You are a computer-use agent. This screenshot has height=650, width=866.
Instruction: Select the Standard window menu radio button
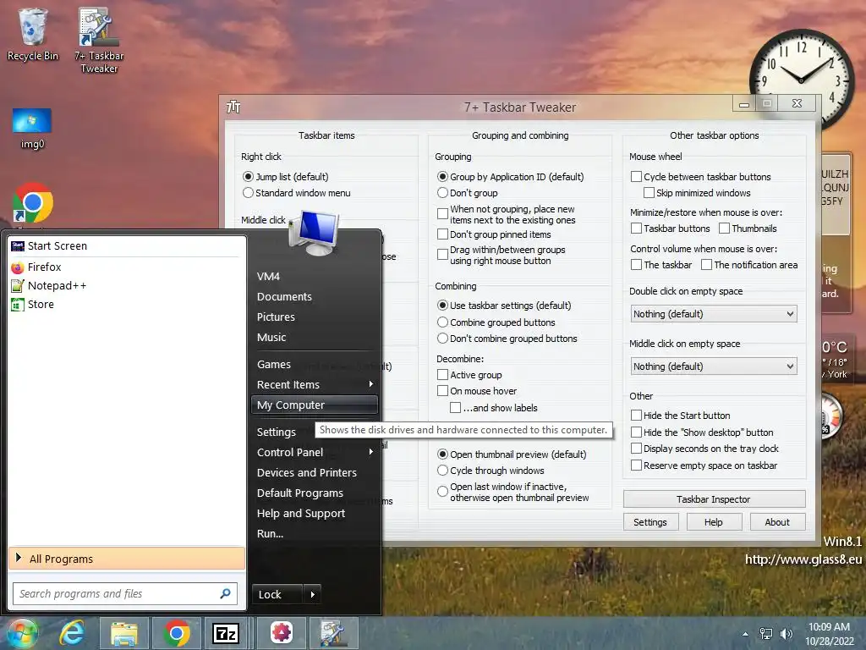tap(248, 193)
